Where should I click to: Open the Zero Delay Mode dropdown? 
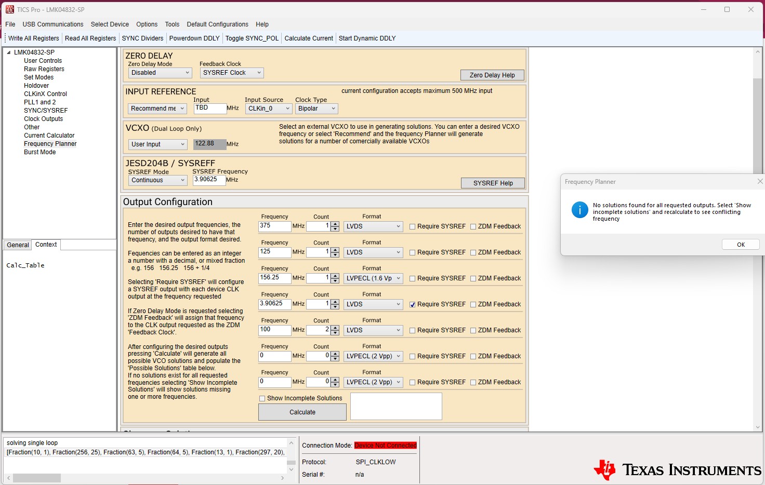tap(160, 73)
